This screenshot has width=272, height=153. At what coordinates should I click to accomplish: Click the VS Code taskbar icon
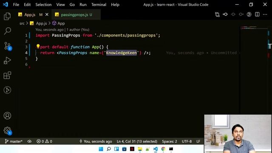[x=156, y=149]
